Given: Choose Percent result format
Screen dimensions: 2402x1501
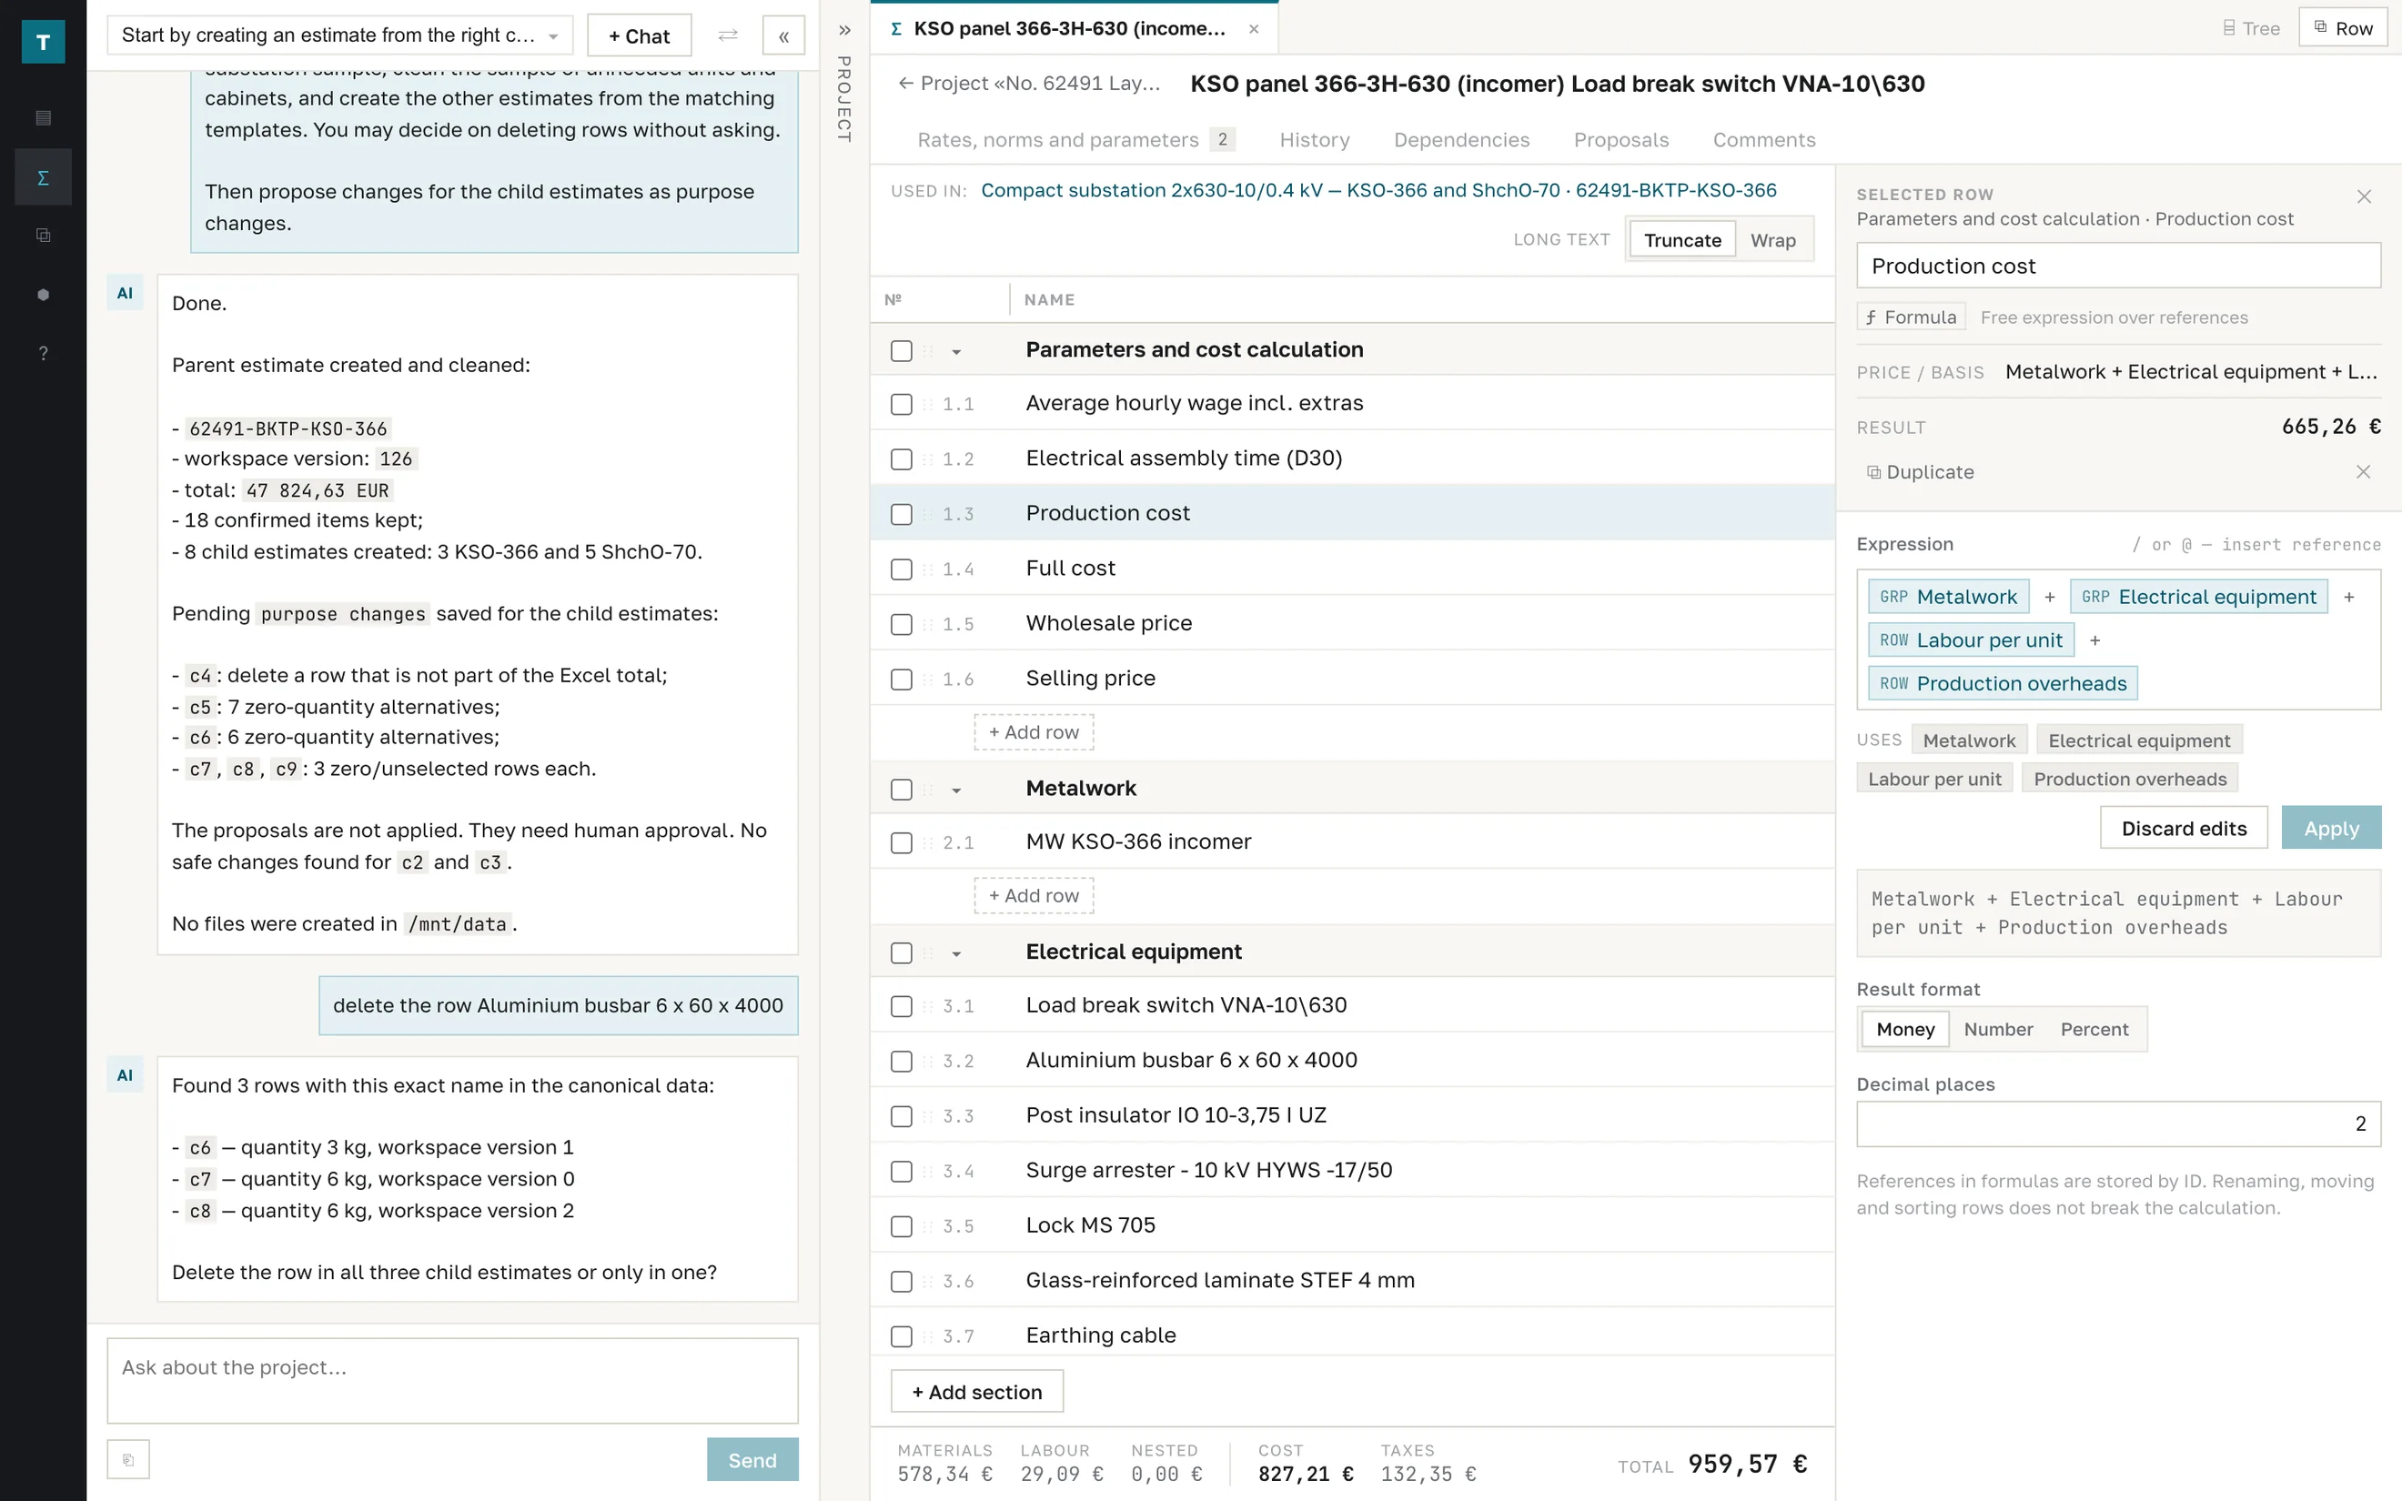Looking at the screenshot, I should (x=2094, y=1030).
